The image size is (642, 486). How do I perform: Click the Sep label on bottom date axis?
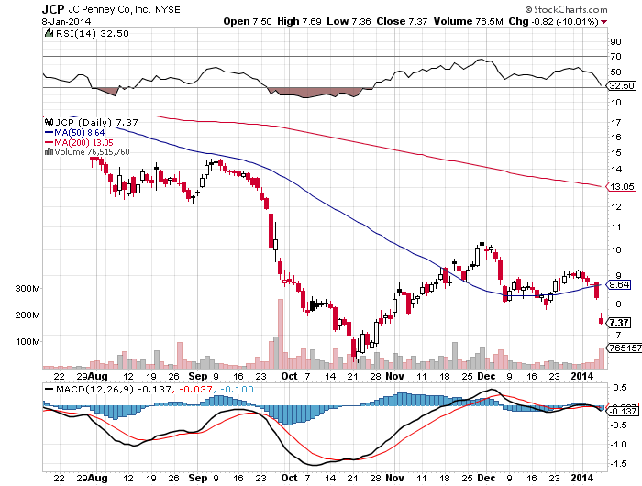click(x=198, y=479)
